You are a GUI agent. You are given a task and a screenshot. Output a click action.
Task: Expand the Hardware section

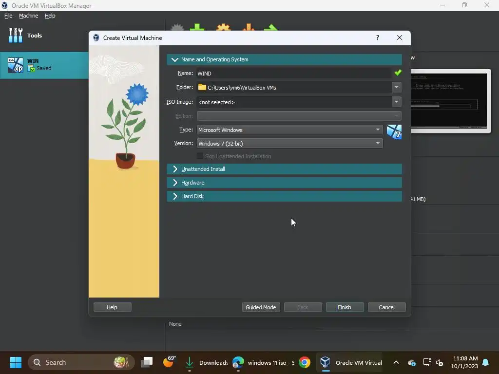click(x=284, y=183)
